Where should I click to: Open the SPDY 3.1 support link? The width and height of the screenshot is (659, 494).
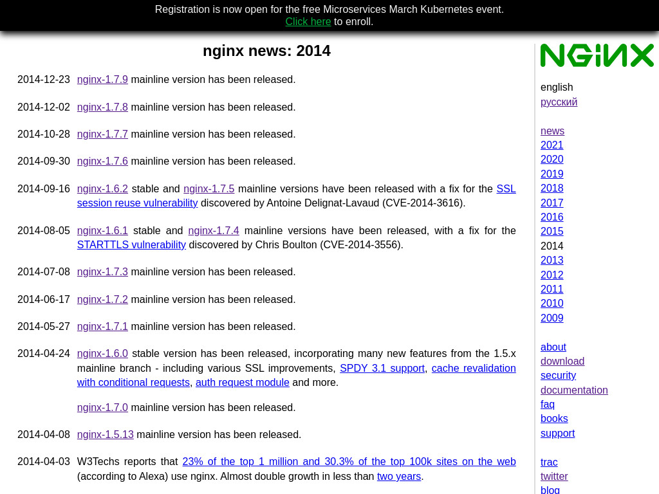[382, 369]
